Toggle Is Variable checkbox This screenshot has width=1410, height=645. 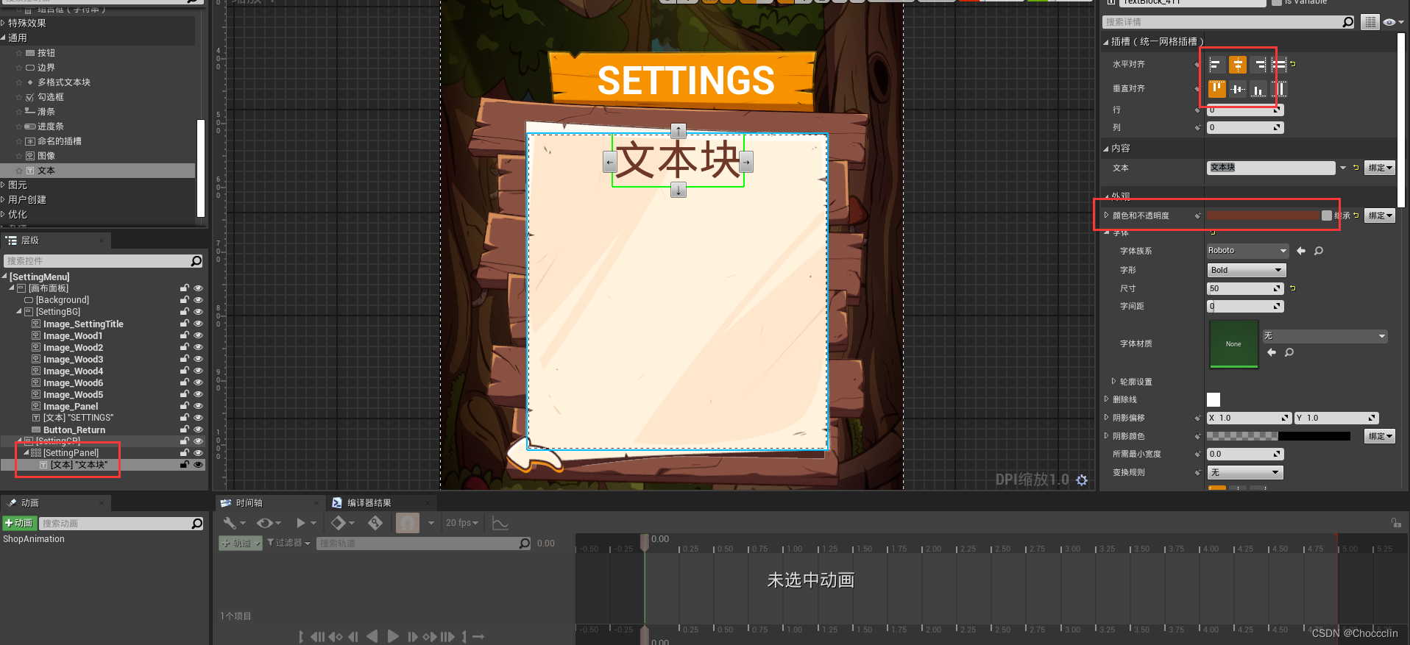pyautogui.click(x=1277, y=2)
